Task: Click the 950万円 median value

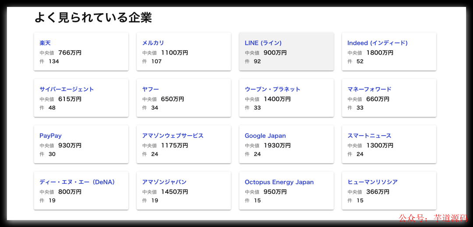Action: (275, 192)
